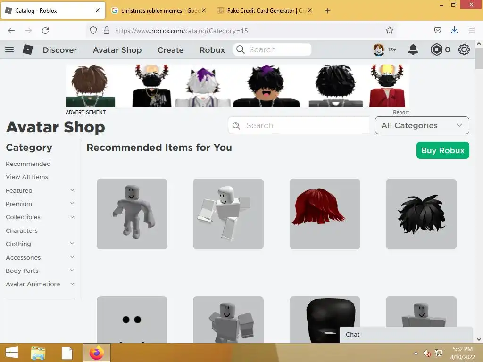Open the notifications bell

pos(413,49)
